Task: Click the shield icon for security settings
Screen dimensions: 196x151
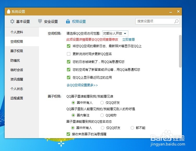Action: (x=40, y=21)
